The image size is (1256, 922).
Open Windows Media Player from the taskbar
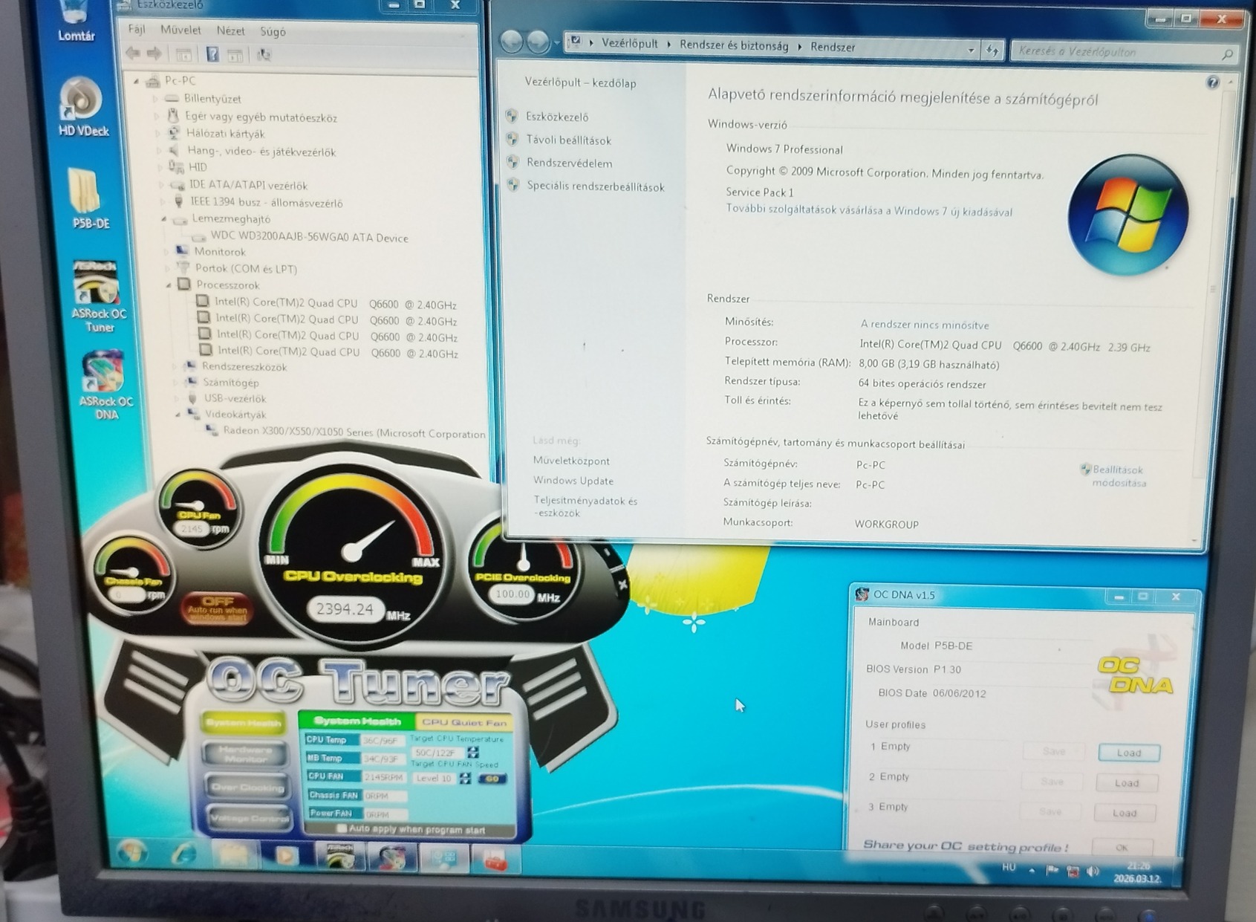point(285,856)
